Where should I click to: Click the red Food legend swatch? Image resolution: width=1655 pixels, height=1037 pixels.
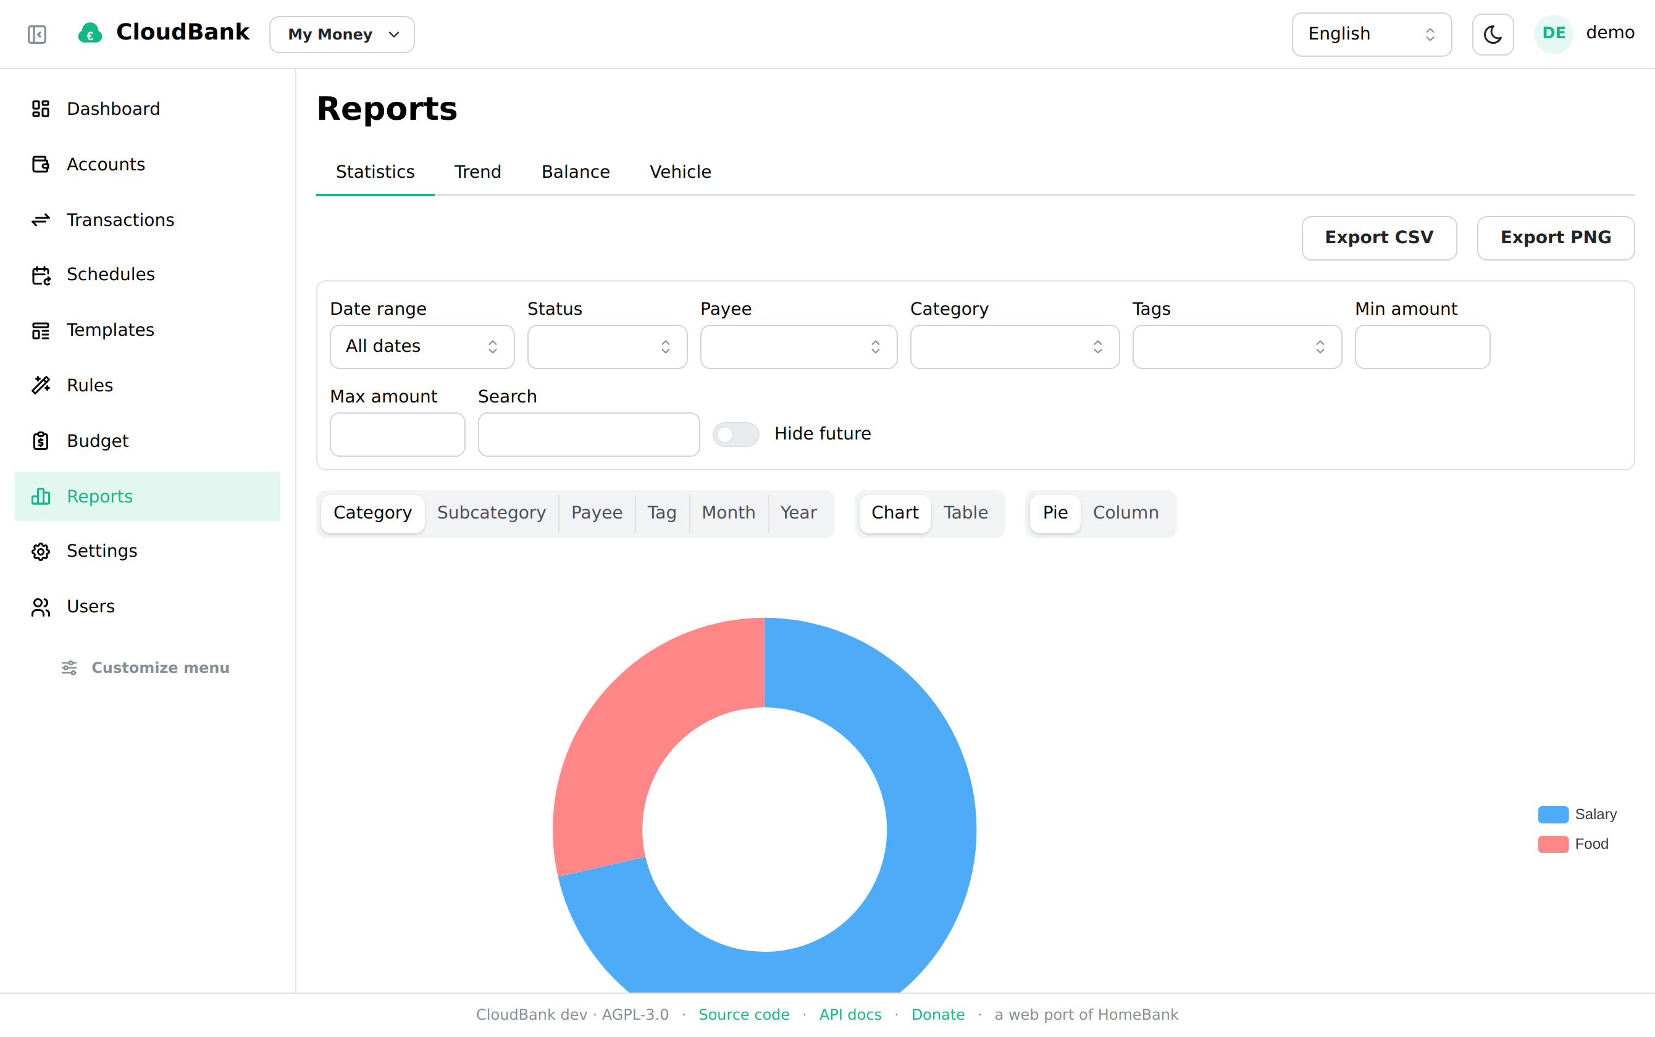[1552, 844]
